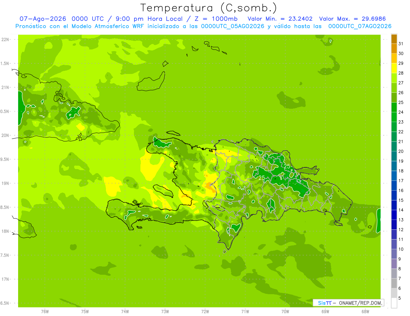Image resolution: width=410 pixels, height=316 pixels.
Task: Click the '74W' longitude axis label
Action: 125,312
